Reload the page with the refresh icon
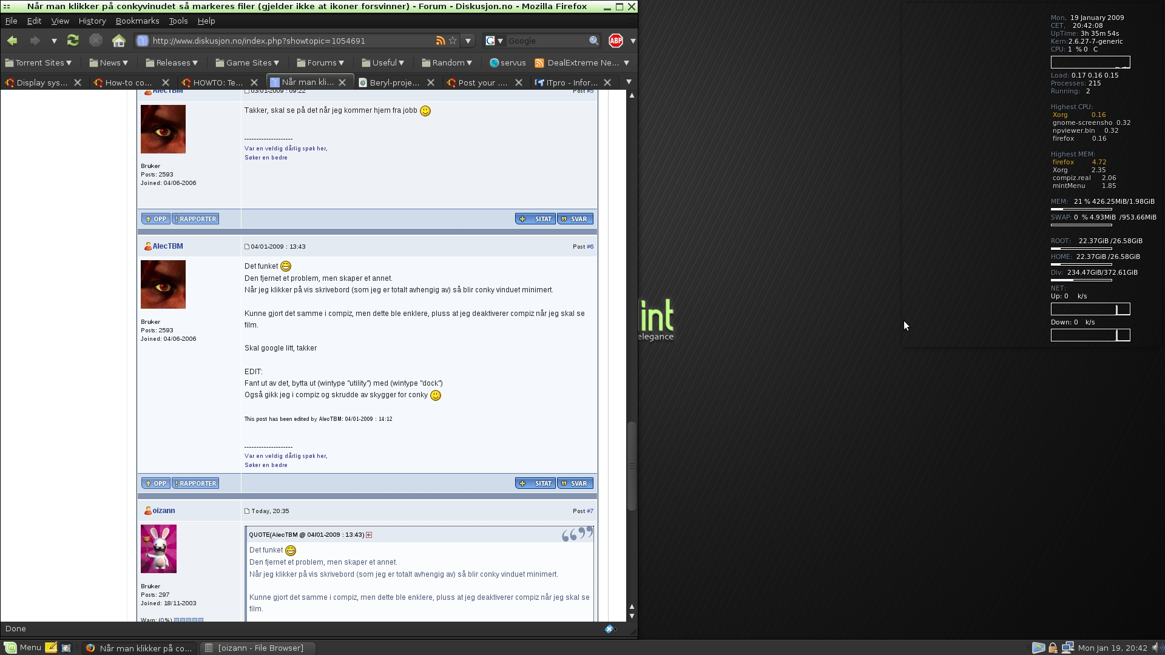This screenshot has height=655, width=1165. (x=73, y=41)
